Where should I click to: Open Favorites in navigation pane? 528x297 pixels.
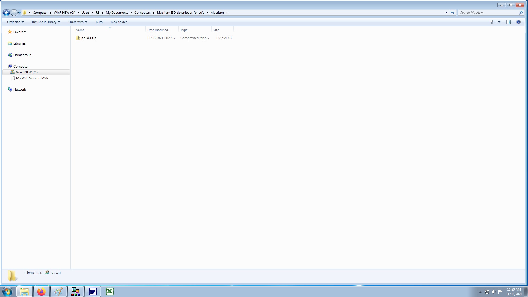click(x=20, y=32)
